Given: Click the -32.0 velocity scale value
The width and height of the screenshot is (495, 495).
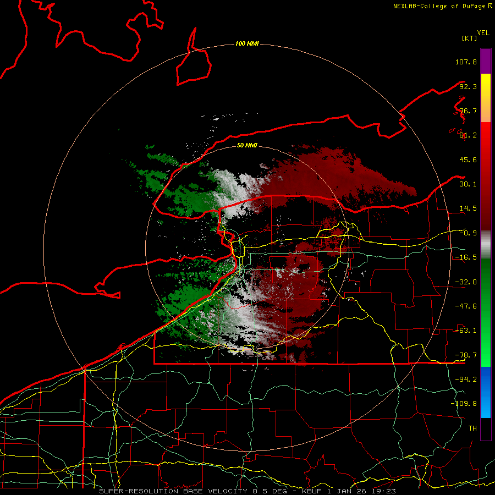Looking at the screenshot, I should coord(466,282).
